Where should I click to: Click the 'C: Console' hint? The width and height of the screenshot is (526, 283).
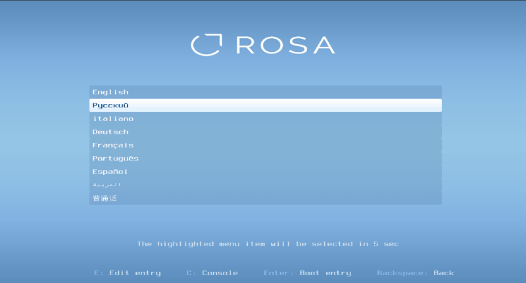tap(212, 273)
